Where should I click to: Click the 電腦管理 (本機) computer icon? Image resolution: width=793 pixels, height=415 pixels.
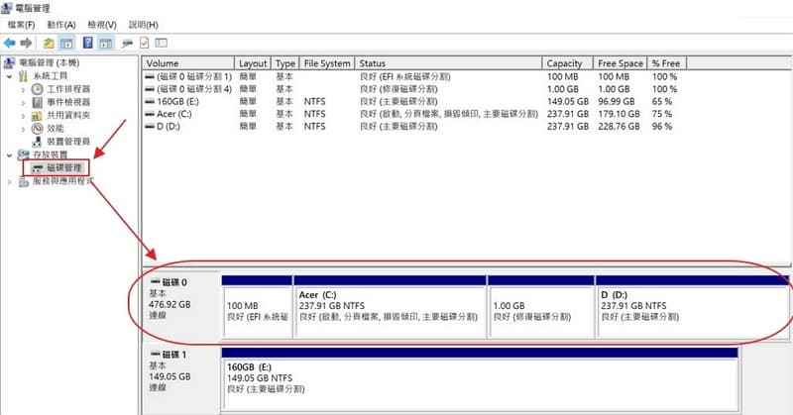click(9, 62)
